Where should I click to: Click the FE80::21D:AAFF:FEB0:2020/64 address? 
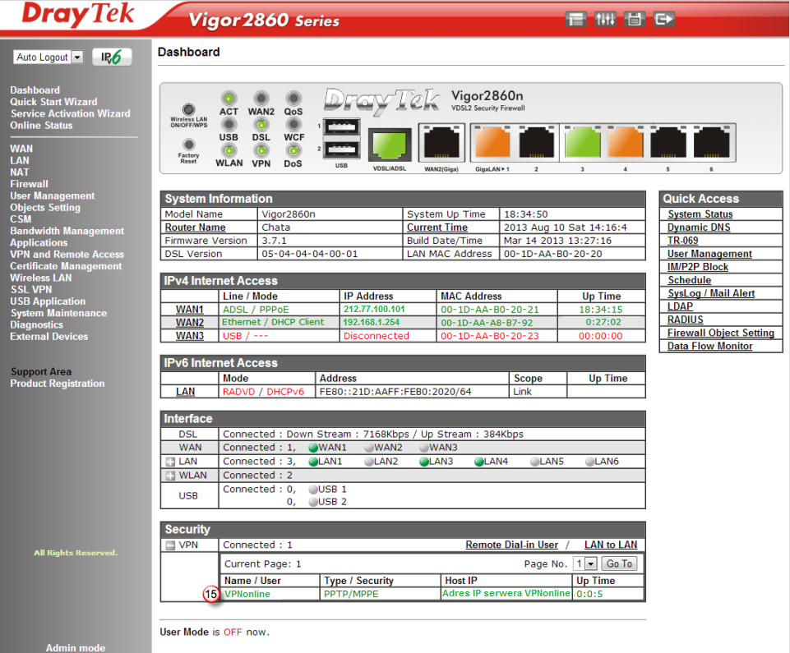coord(395,392)
